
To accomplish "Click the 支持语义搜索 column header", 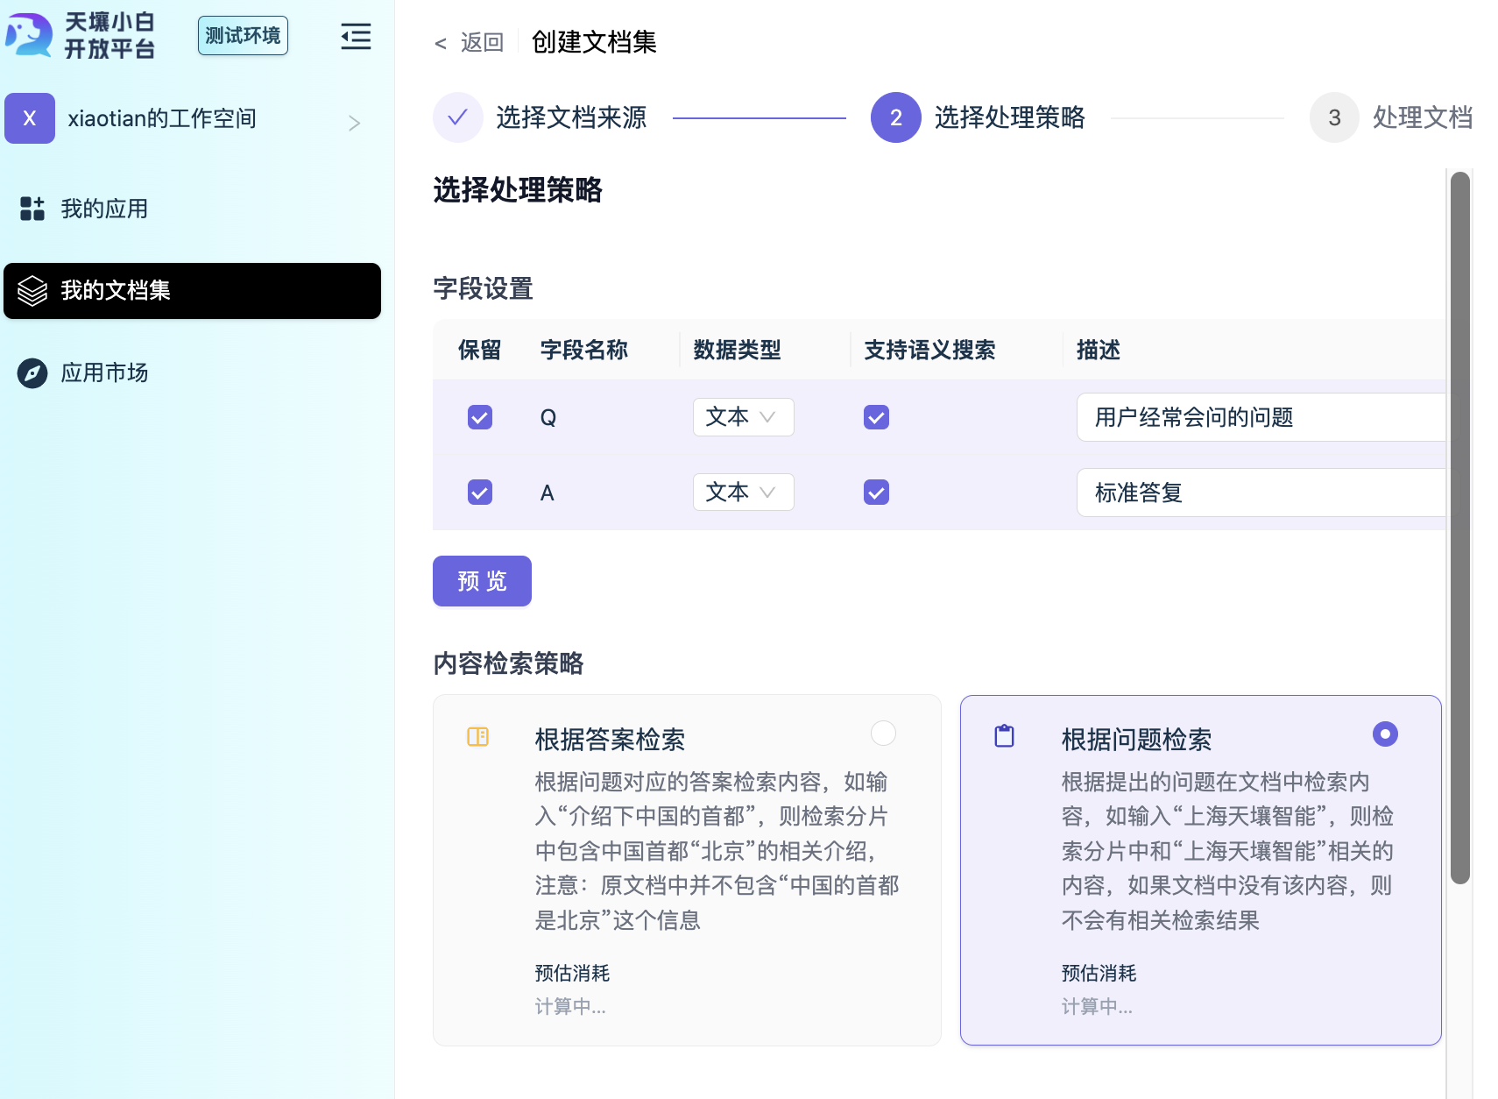I will (929, 351).
